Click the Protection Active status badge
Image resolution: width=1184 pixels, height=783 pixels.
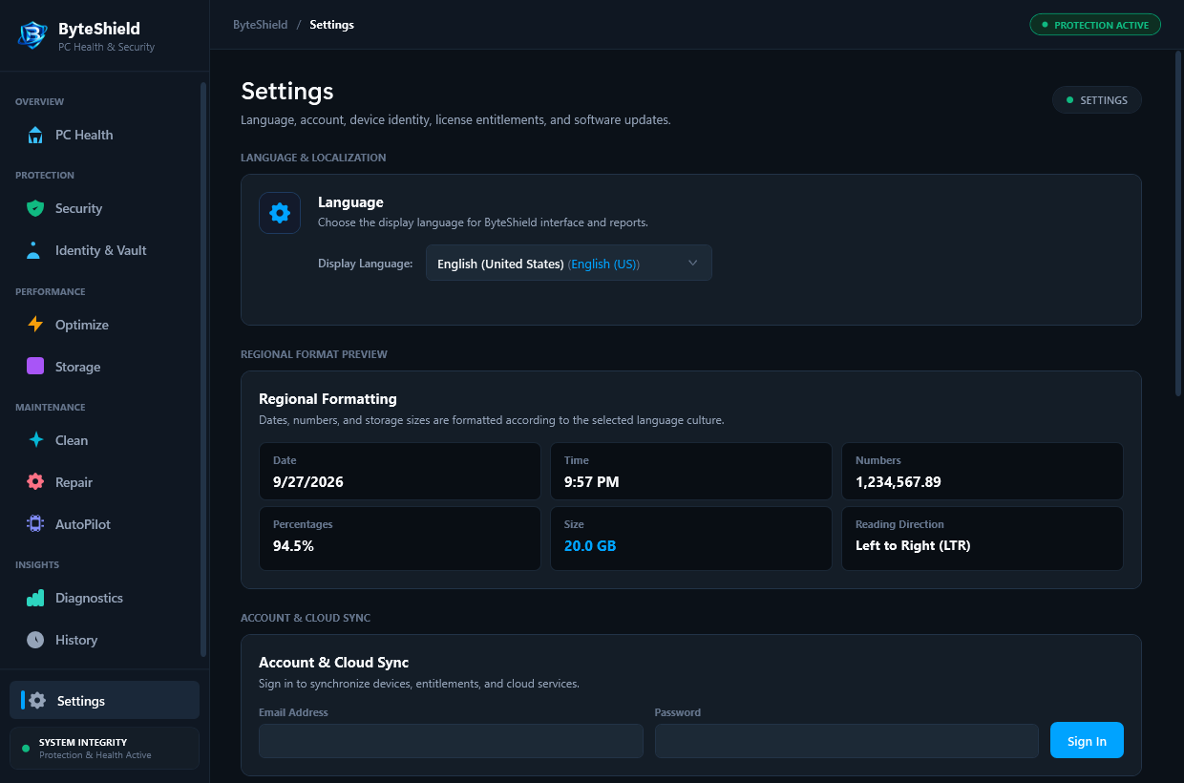pyautogui.click(x=1095, y=25)
